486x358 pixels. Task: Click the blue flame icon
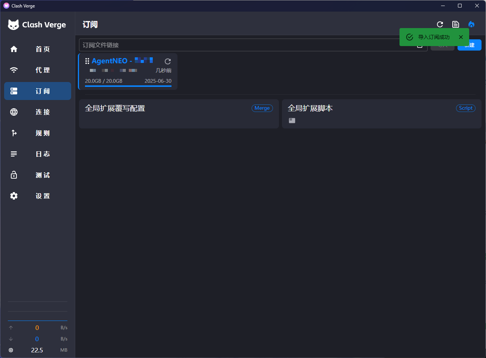pyautogui.click(x=471, y=24)
